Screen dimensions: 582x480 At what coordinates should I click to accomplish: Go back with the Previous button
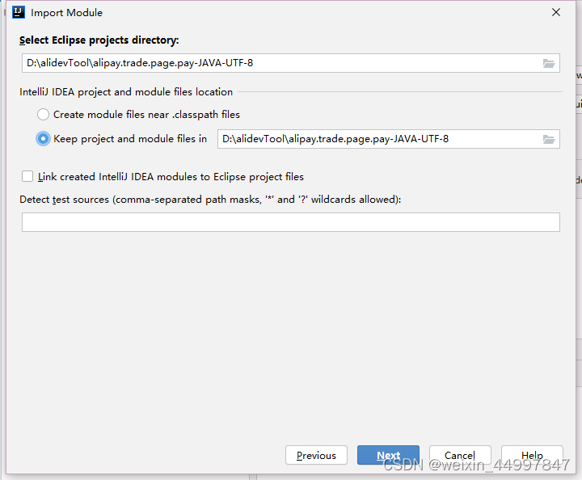point(316,455)
